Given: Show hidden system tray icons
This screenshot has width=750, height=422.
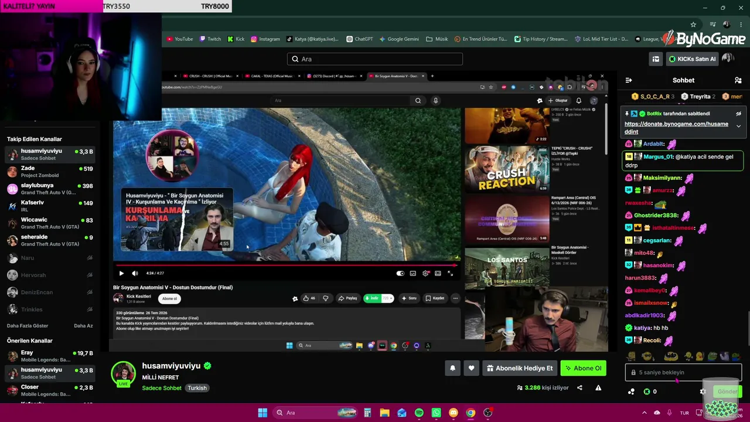Looking at the screenshot, I should tap(645, 413).
